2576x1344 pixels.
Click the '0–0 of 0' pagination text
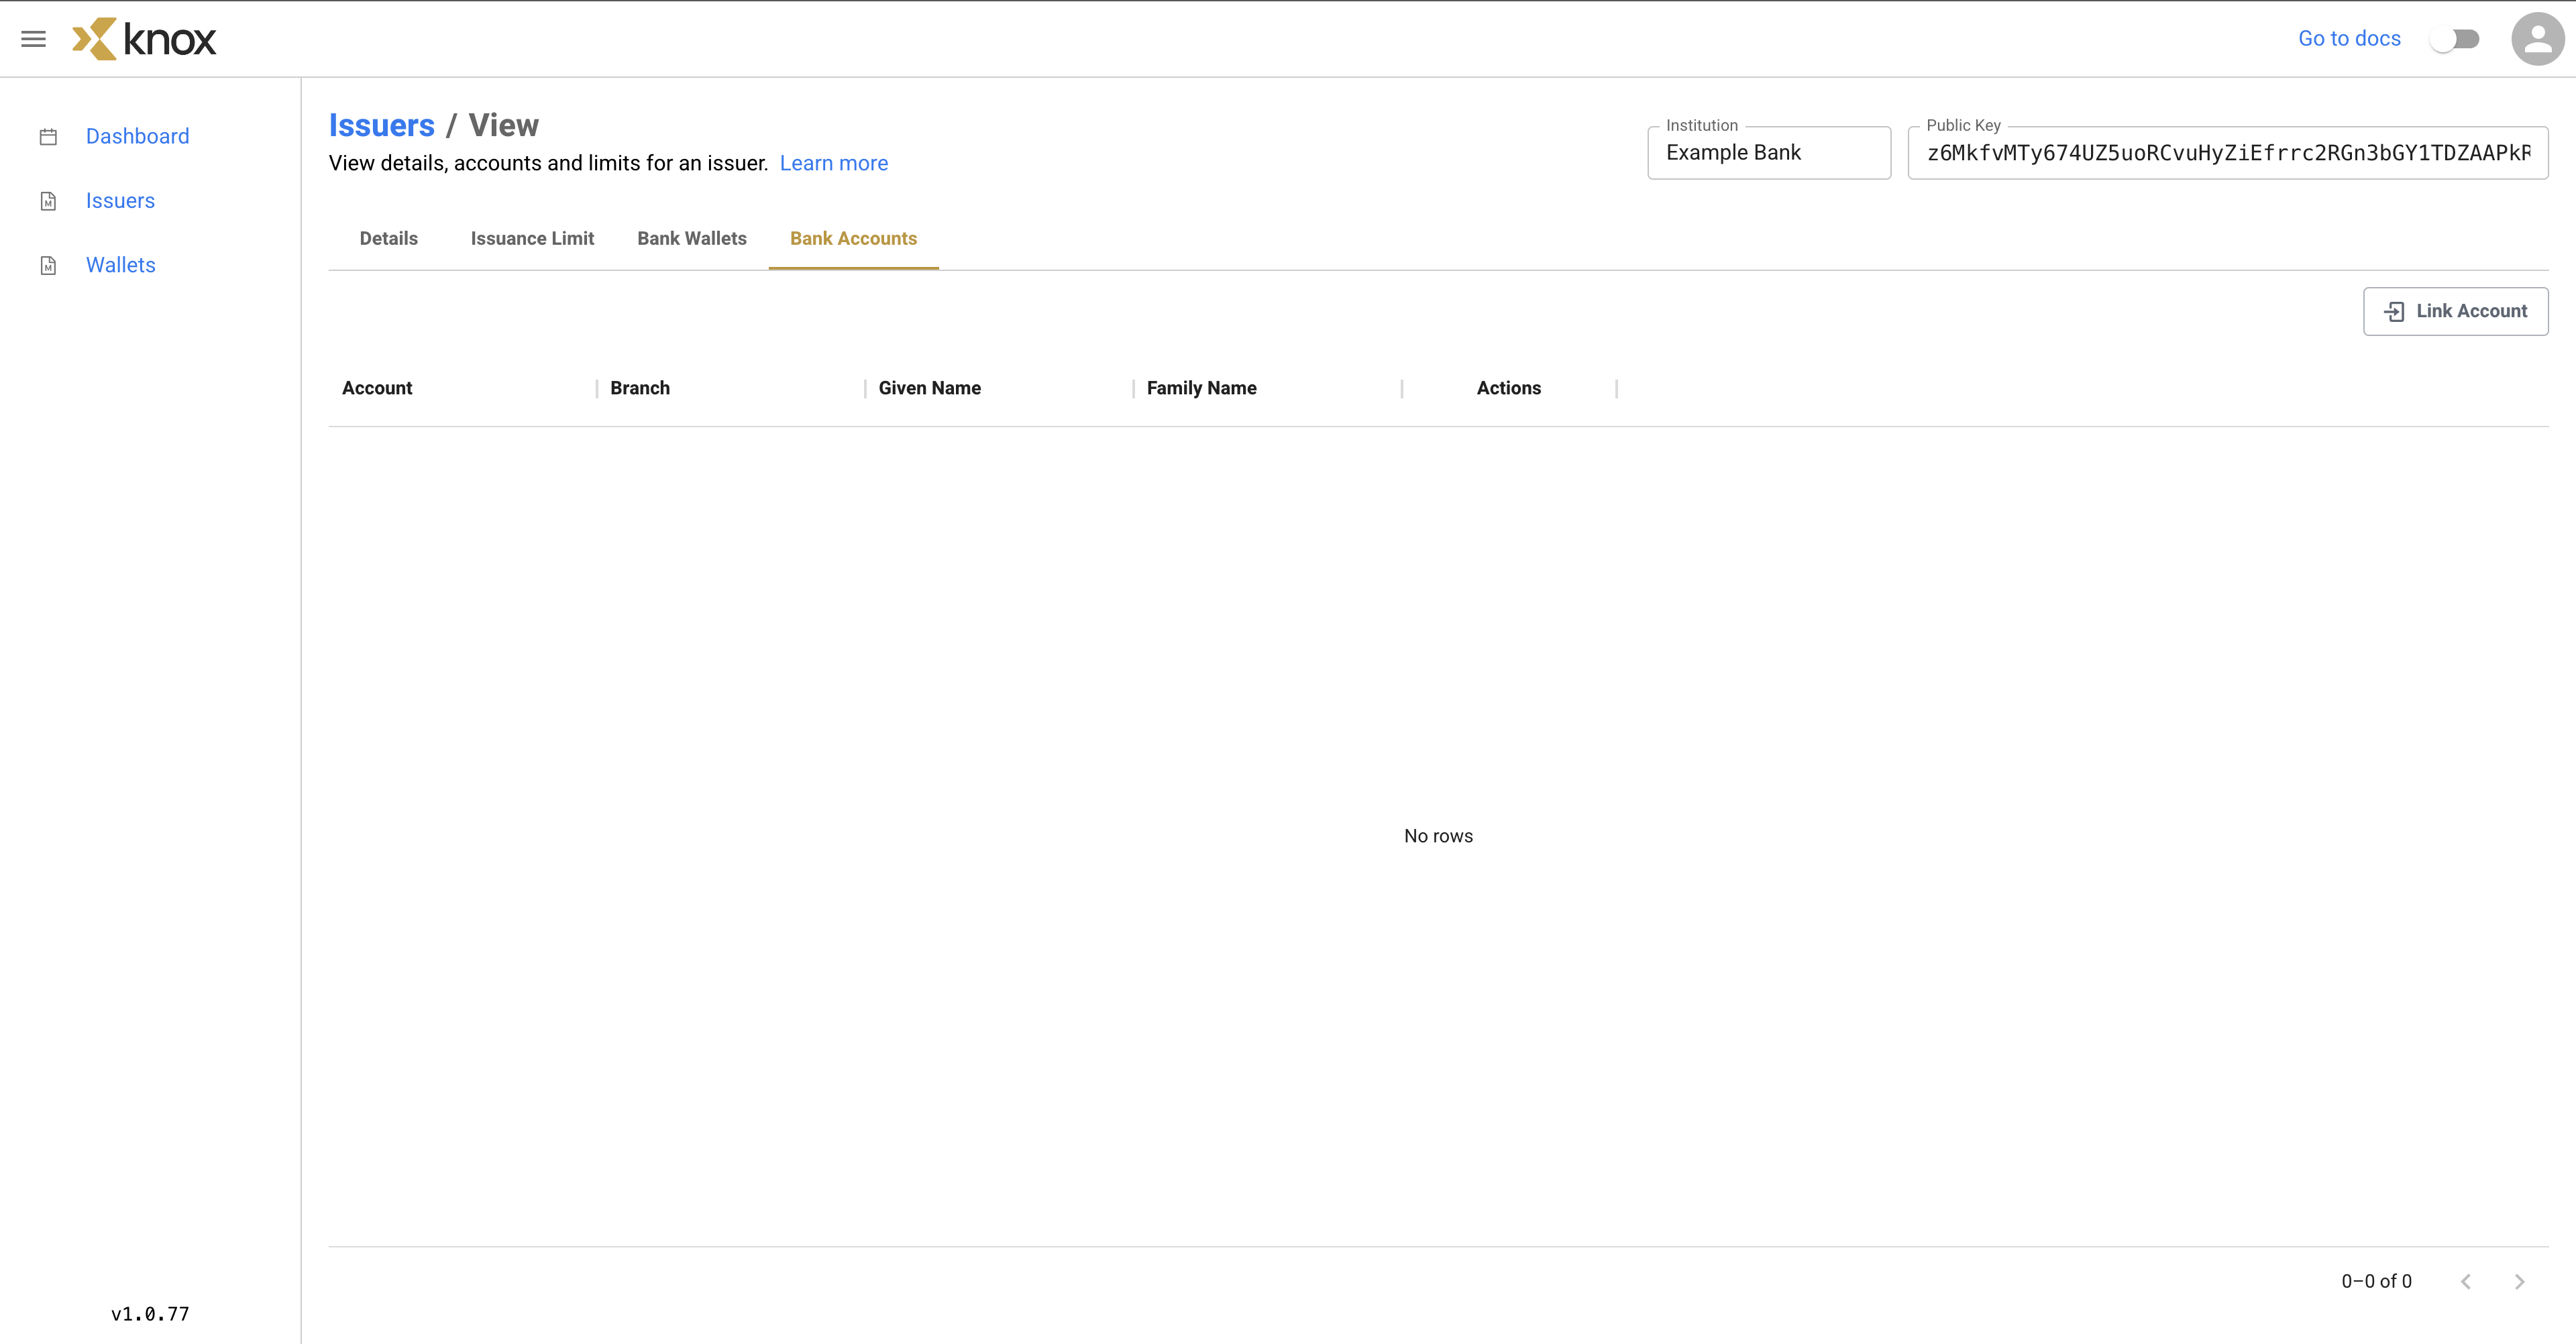click(2376, 1281)
